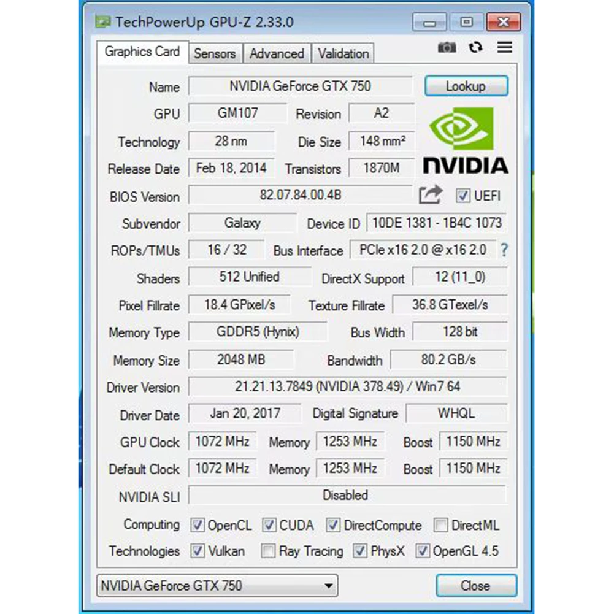
Task: Toggle the CUDA checkbox
Action: [x=269, y=524]
